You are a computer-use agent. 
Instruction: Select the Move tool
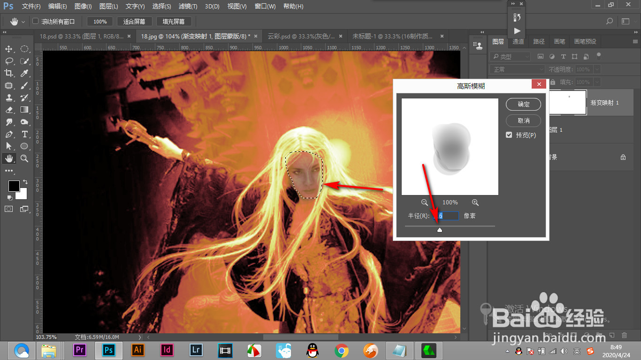coord(9,49)
